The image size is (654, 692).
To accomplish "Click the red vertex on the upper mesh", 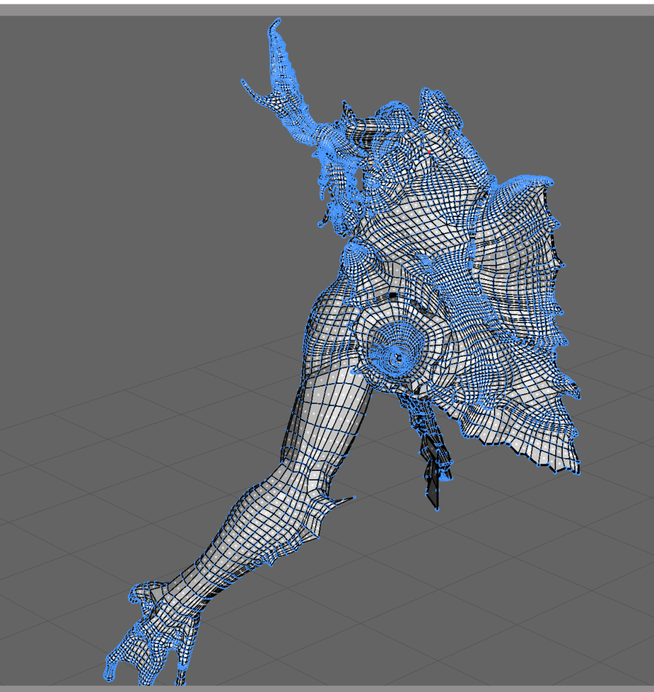I will pyautogui.click(x=428, y=152).
